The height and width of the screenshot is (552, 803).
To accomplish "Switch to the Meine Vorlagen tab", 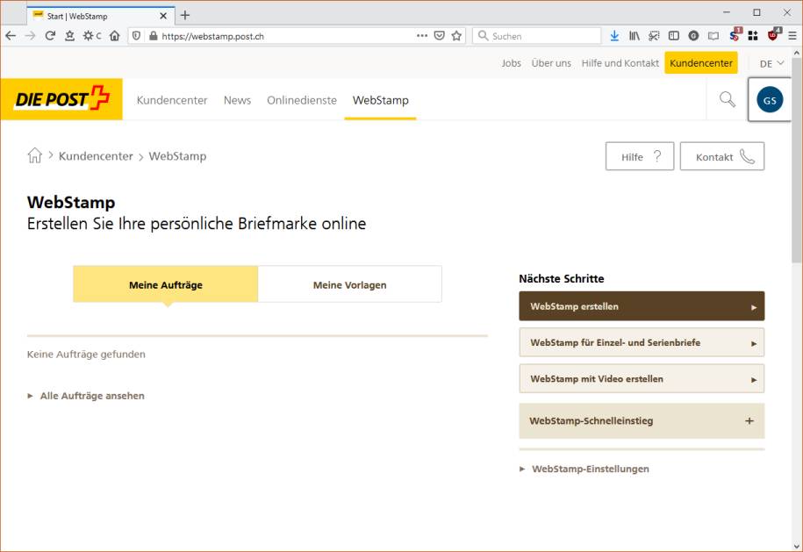I will coord(349,283).
